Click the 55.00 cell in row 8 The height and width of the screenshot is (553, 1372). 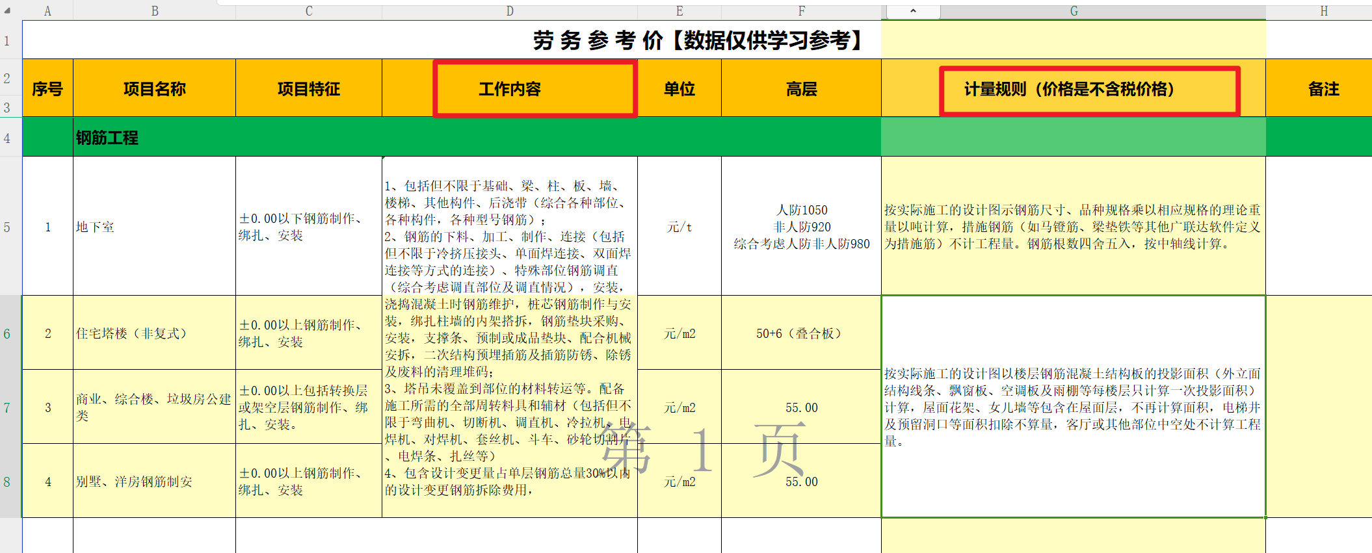pos(801,482)
